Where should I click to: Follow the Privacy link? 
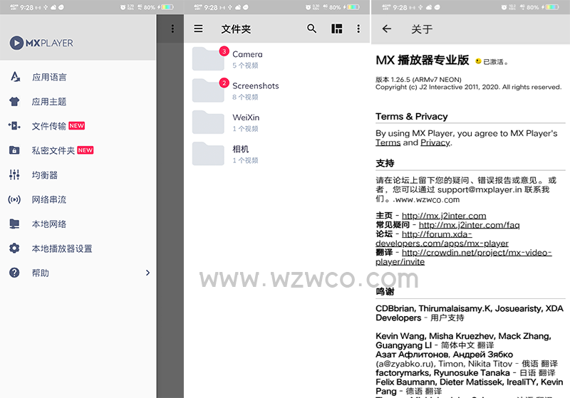click(435, 142)
